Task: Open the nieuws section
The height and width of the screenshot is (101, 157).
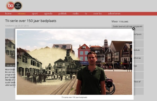Action: coord(22,13)
